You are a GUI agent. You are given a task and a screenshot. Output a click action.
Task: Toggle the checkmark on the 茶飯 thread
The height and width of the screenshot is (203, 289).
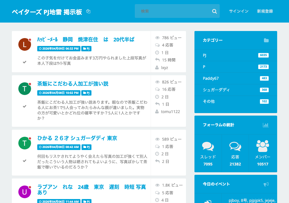tap(24, 107)
